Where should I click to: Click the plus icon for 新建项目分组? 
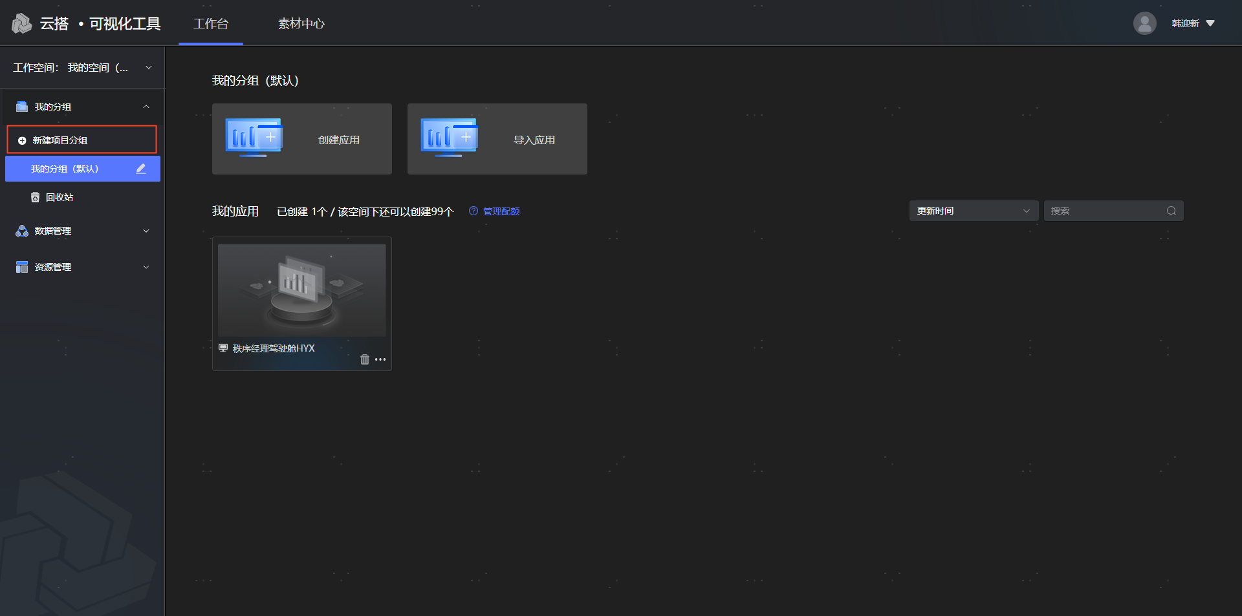[x=22, y=140]
